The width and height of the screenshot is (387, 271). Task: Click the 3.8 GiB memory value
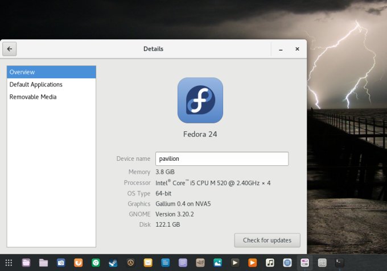tap(165, 172)
